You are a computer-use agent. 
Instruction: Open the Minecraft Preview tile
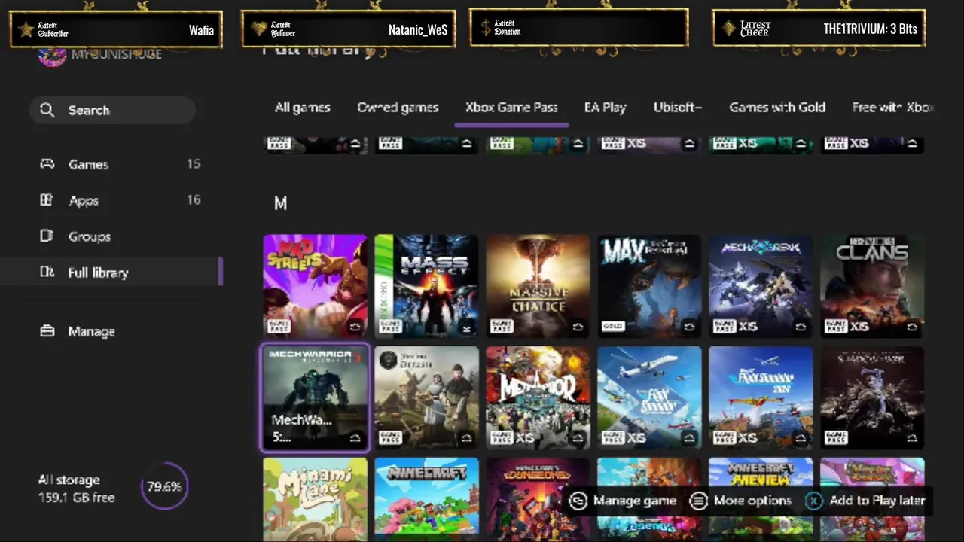(761, 499)
